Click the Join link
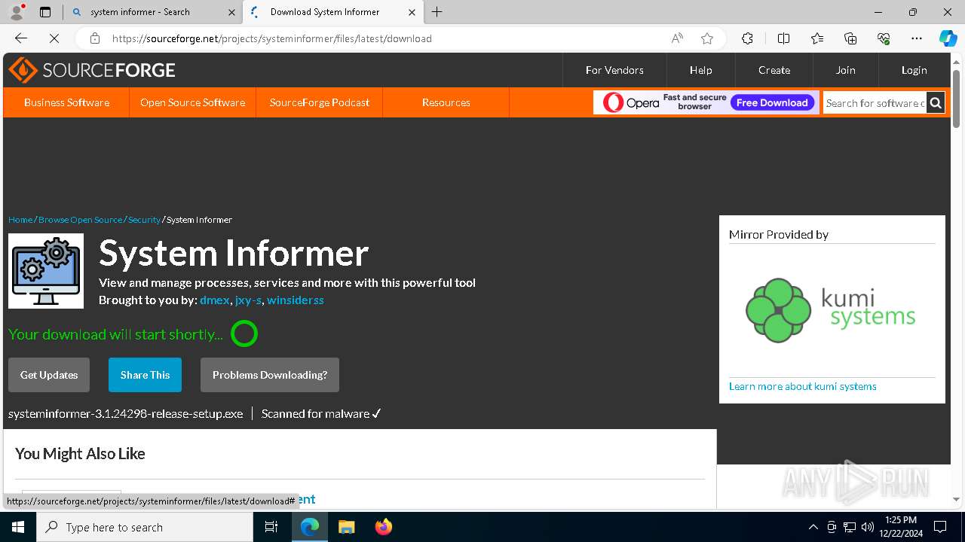The image size is (965, 542). click(845, 70)
